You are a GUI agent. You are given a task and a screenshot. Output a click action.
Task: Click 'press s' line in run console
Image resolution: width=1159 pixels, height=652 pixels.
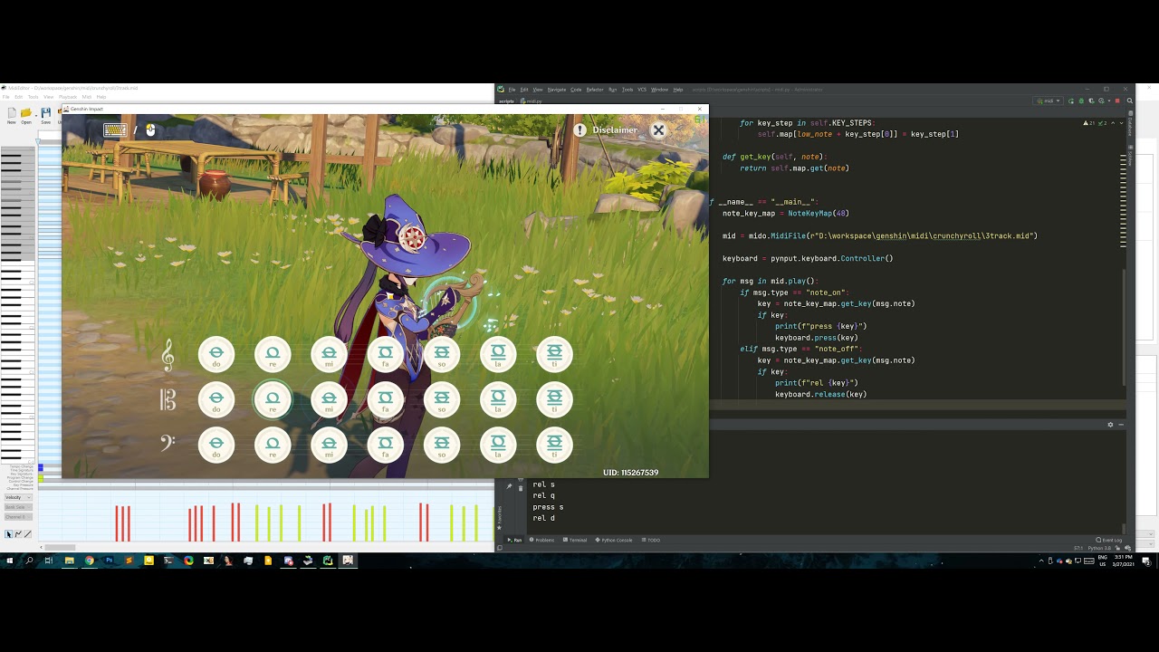(548, 507)
